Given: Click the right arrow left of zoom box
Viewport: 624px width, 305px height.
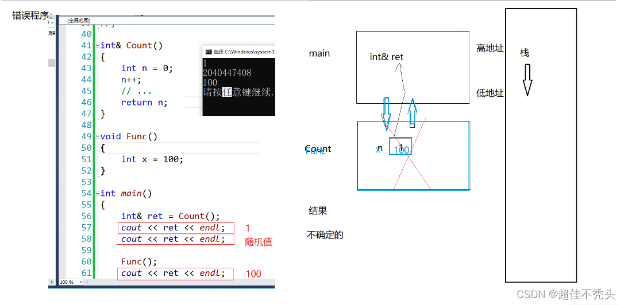Looking at the screenshot, I should tap(52, 282).
